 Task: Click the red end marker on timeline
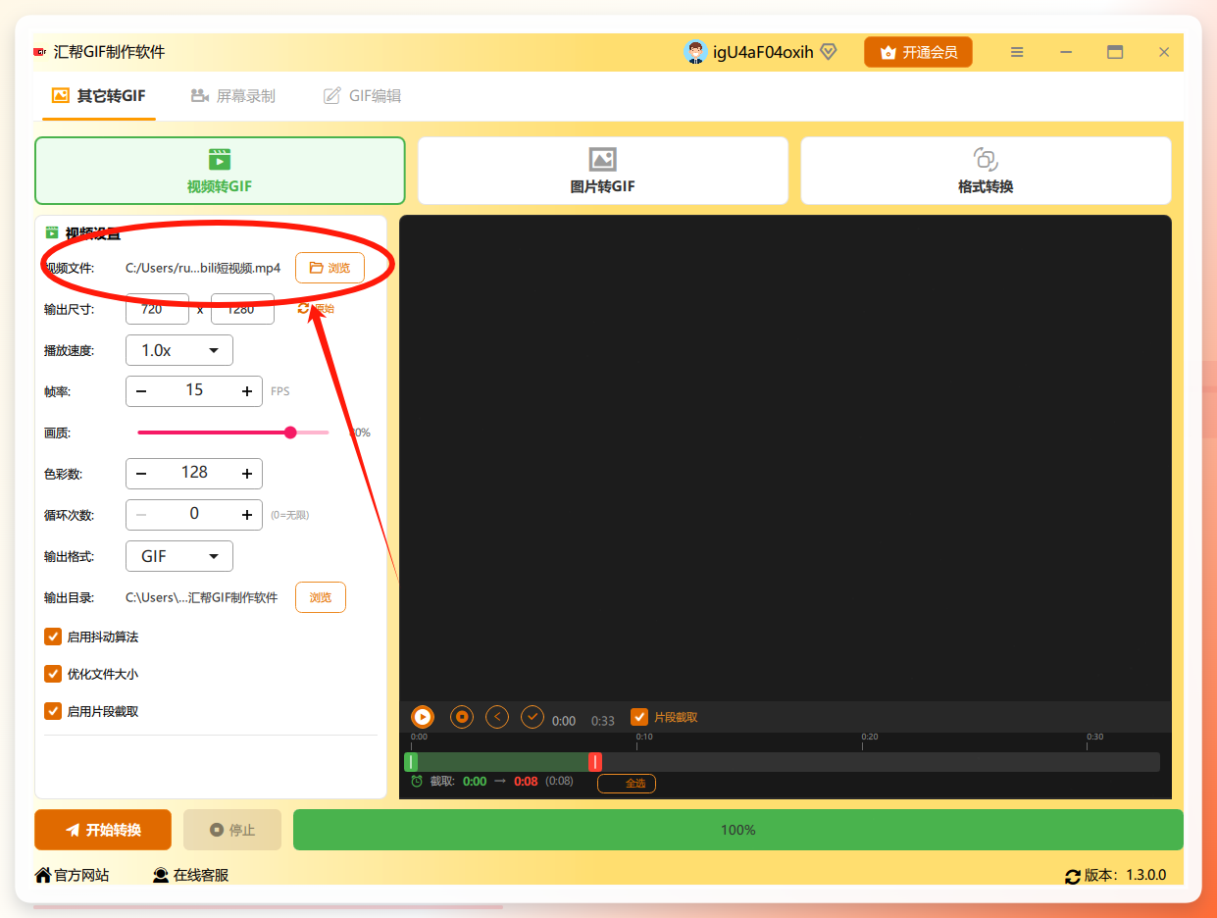(594, 762)
